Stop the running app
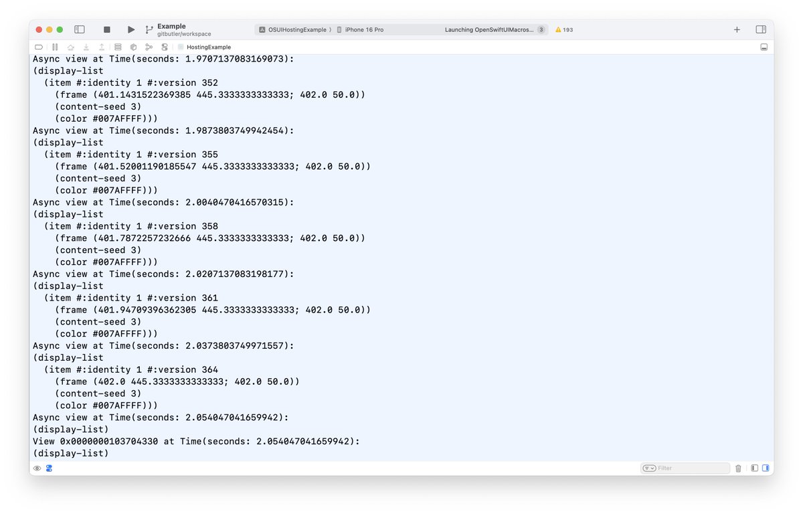The height and width of the screenshot is (514, 803). tap(107, 29)
